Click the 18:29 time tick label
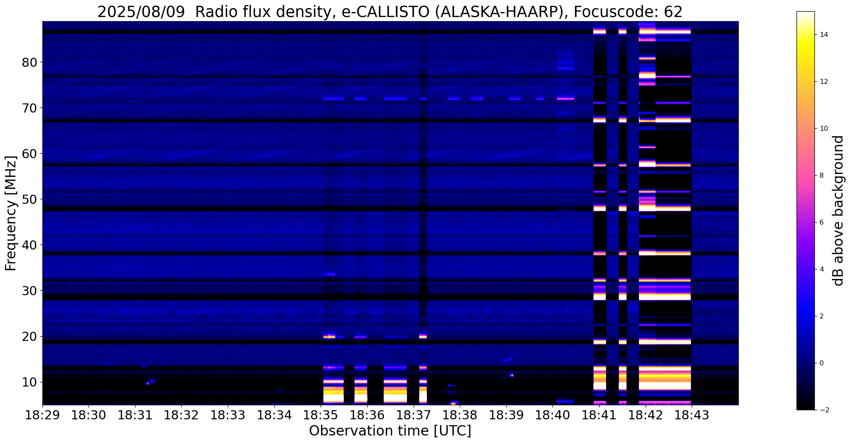851x443 pixels. pyautogui.click(x=42, y=416)
